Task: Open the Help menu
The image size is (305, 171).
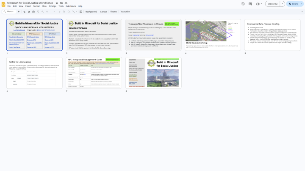Action: coord(80,6)
